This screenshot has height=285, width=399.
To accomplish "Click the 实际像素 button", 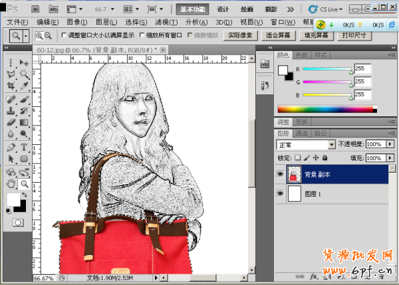I will 241,35.
